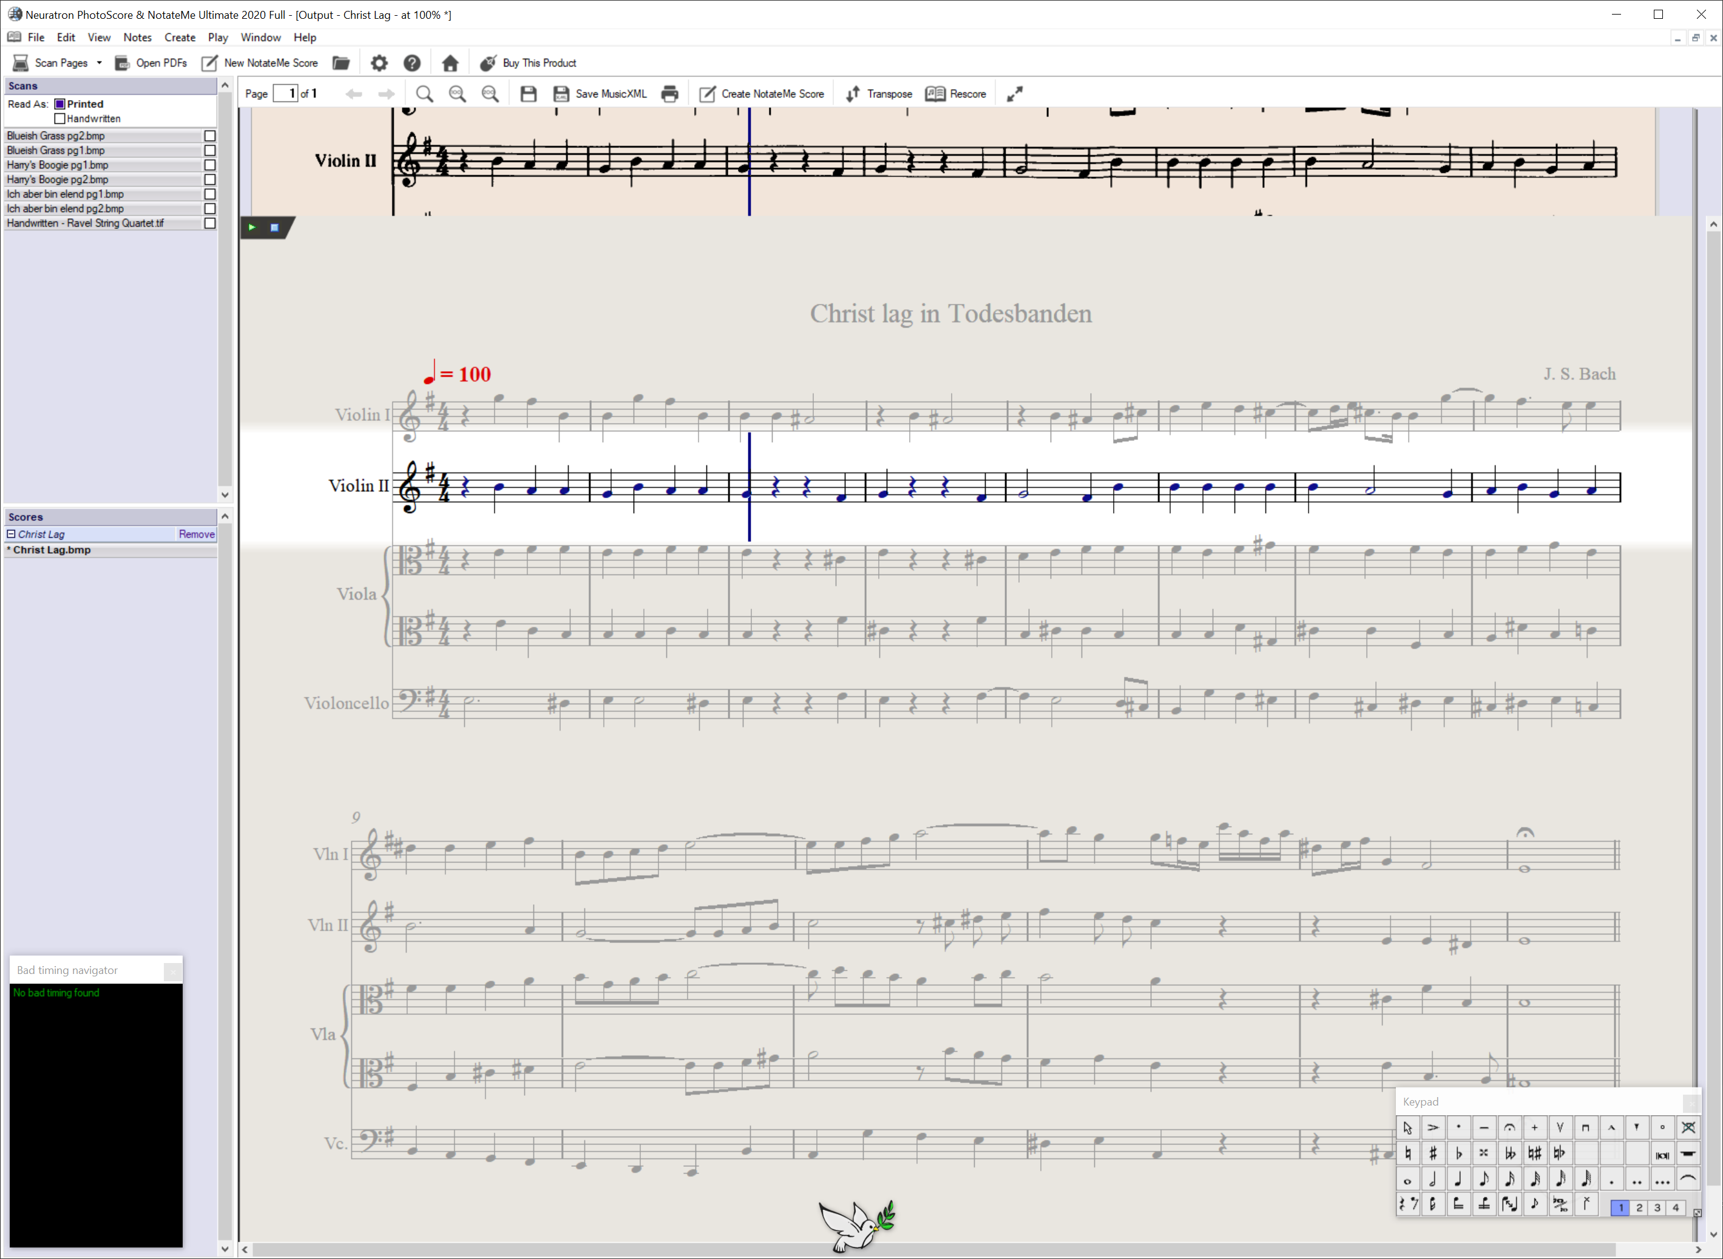Click the green play button above the score
This screenshot has width=1723, height=1259.
252,227
